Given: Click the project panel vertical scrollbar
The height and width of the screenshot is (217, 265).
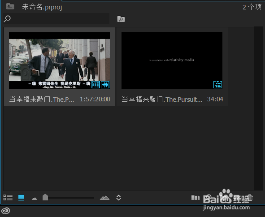Looking at the screenshot, I should 258,108.
